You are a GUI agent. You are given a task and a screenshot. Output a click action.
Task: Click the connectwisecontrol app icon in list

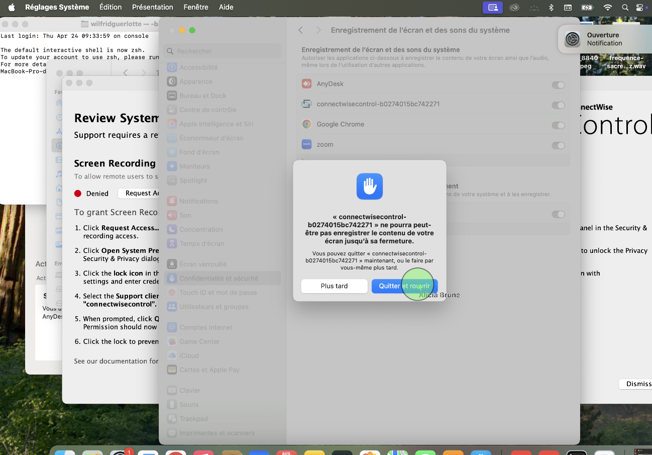coord(306,104)
